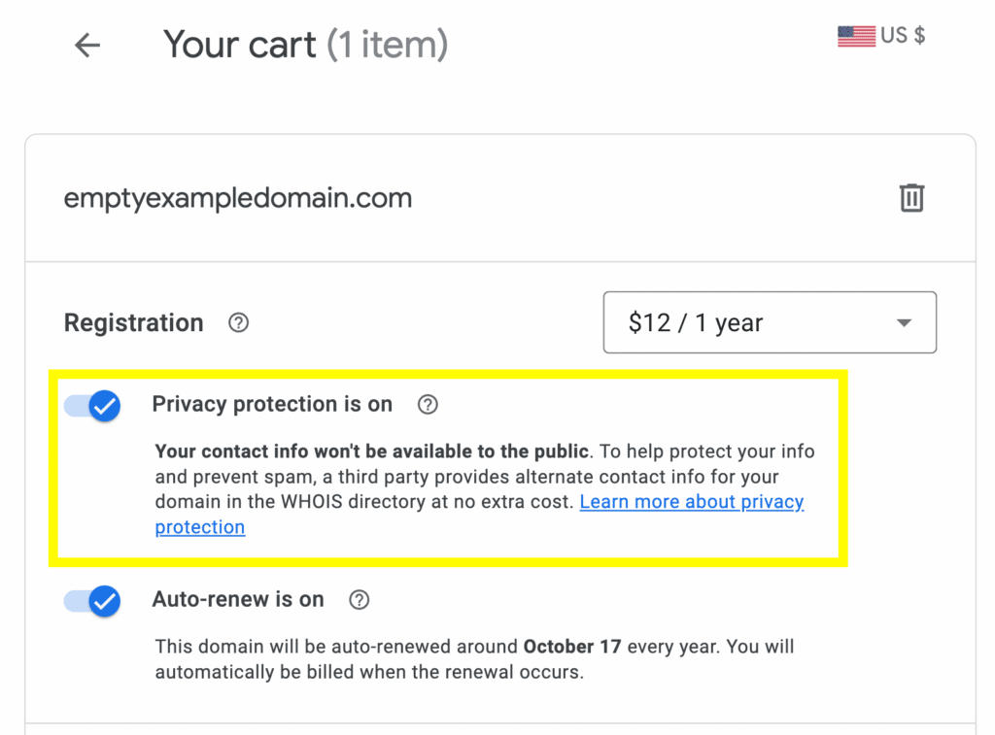
Task: Change currency via the US $ selector
Action: [x=881, y=36]
